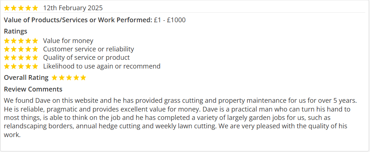
Task: Click the Quality of service star rating
Action: (21, 58)
